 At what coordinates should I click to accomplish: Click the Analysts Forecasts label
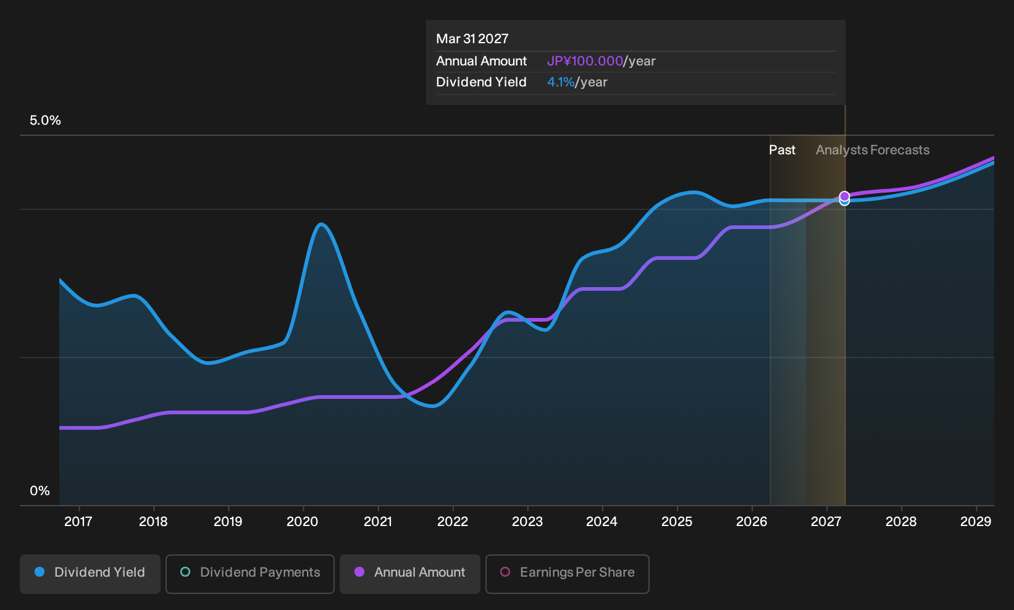coord(873,150)
